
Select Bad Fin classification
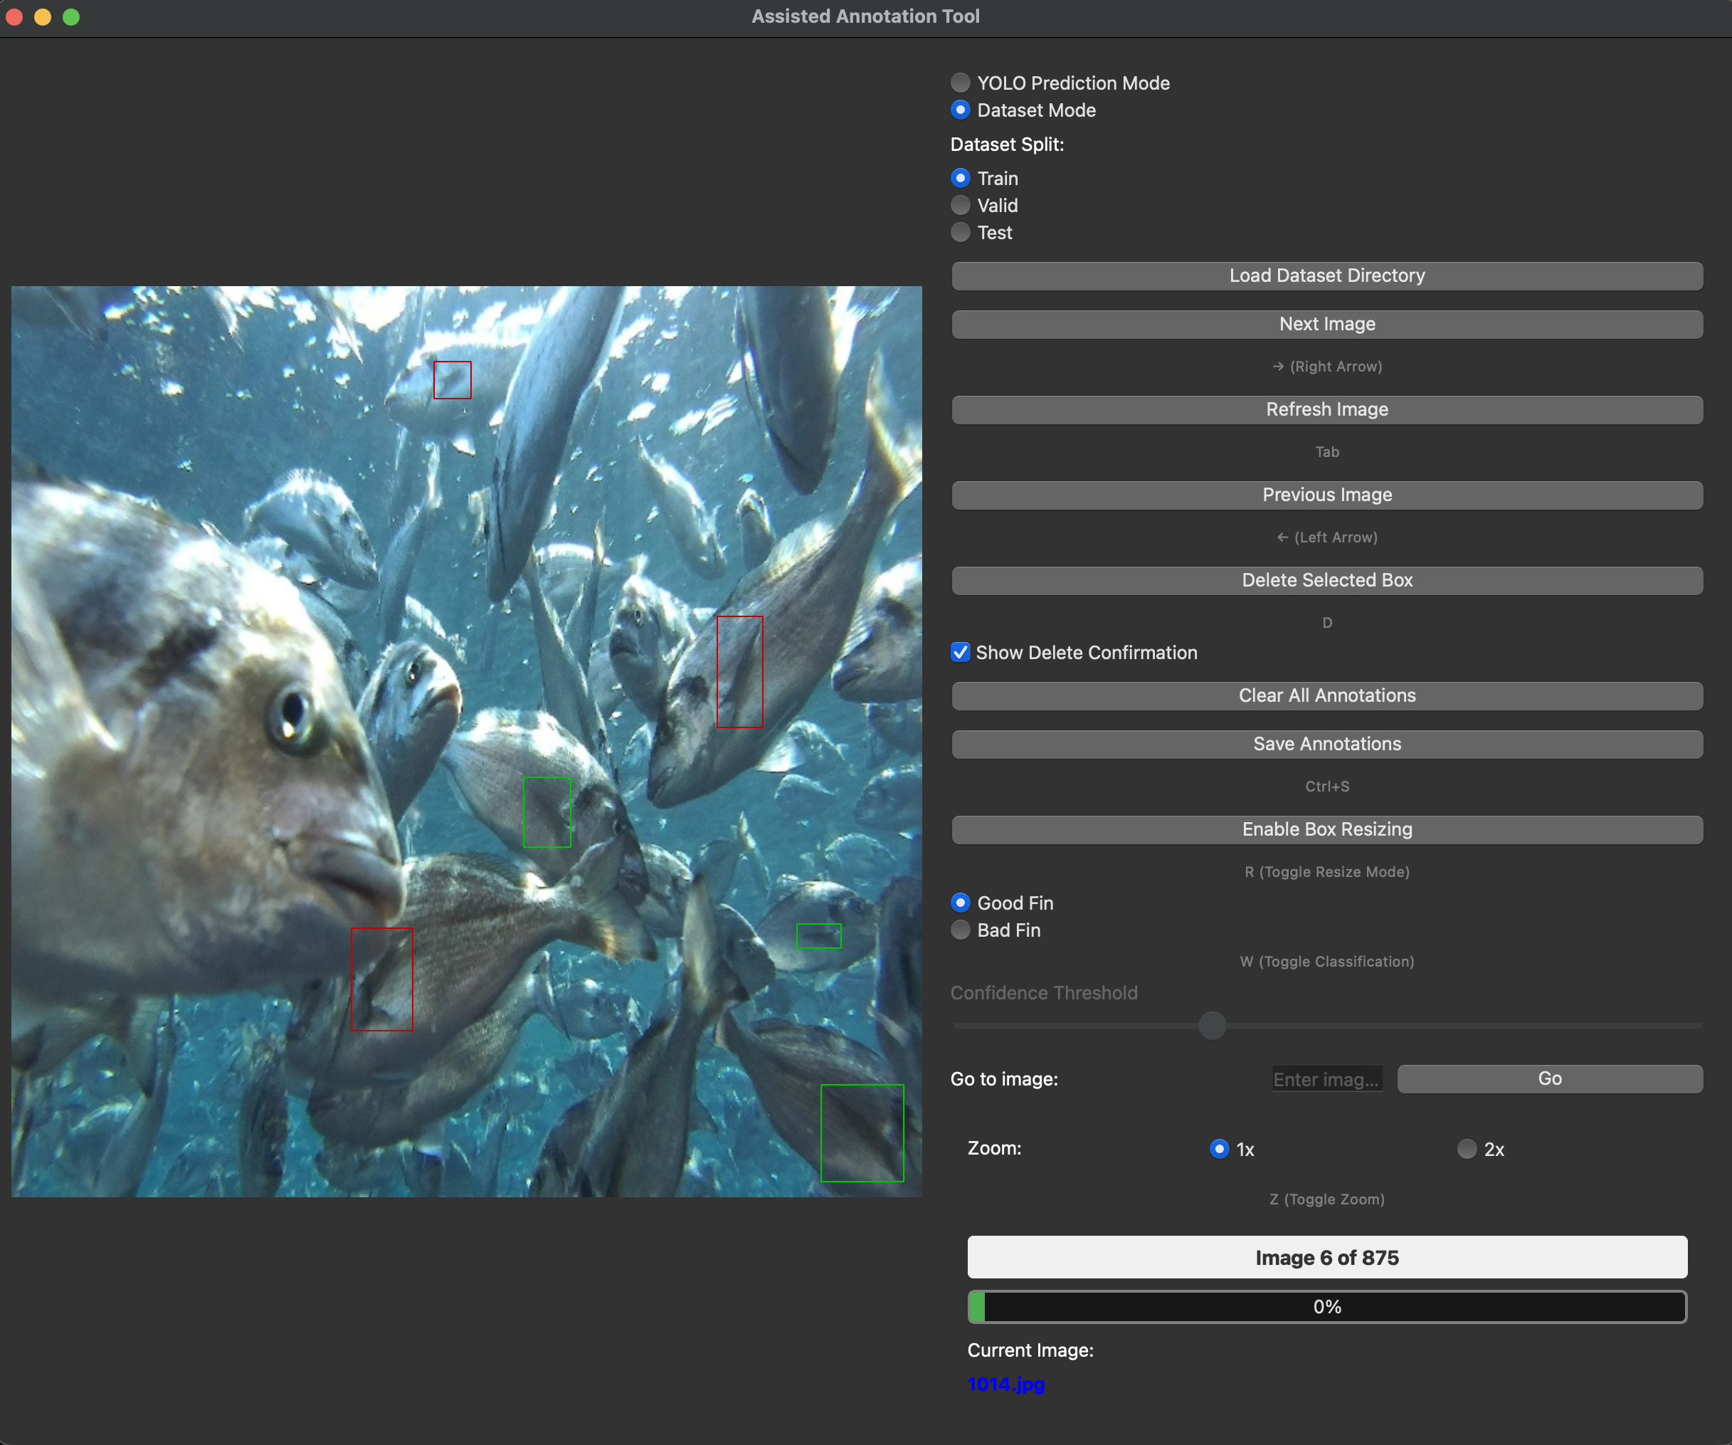(x=960, y=930)
